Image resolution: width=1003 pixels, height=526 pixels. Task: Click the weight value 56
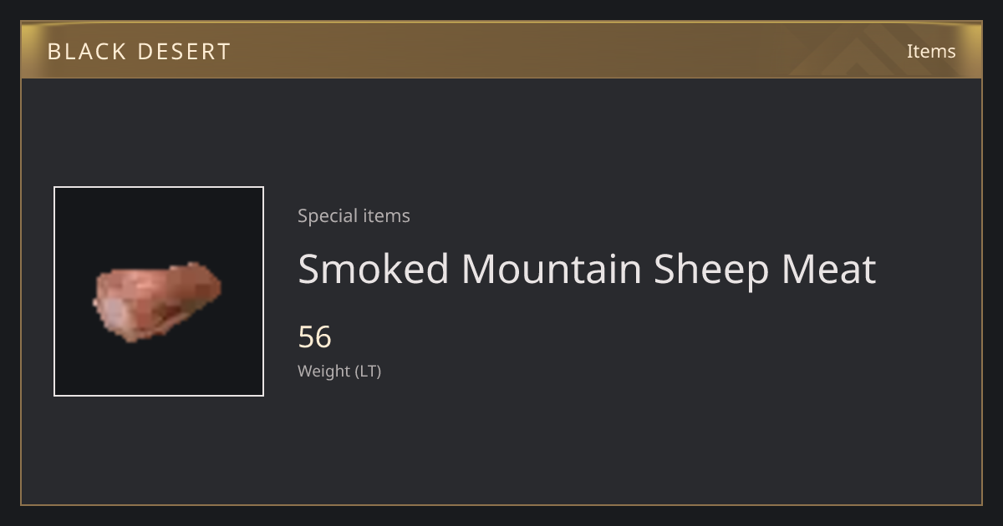pyautogui.click(x=315, y=337)
